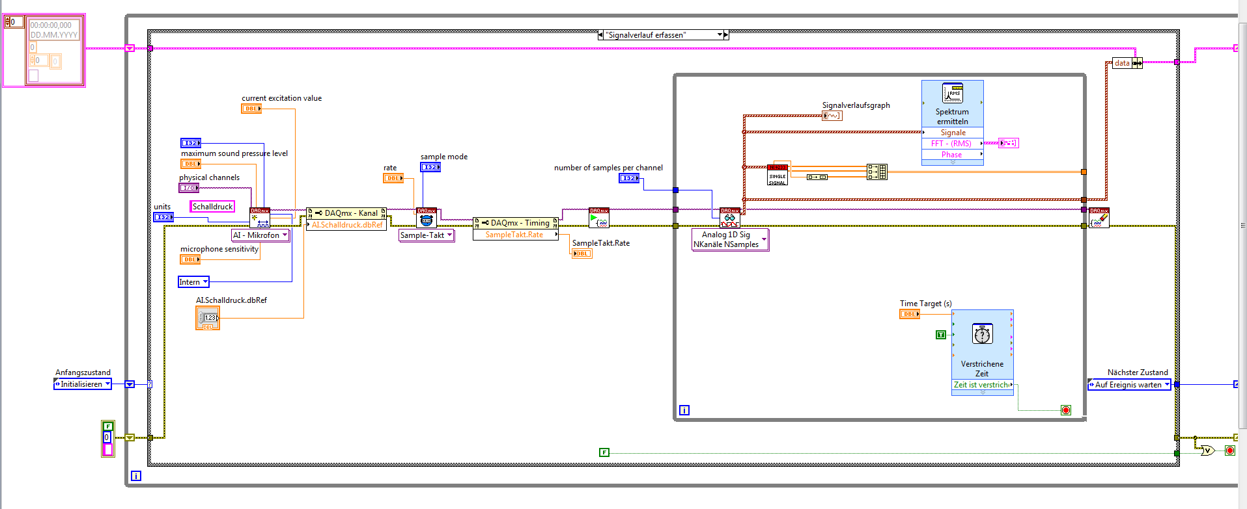This screenshot has height=509, width=1247.
Task: Click the microphone sensitivity DBL terminal
Action: tap(190, 259)
